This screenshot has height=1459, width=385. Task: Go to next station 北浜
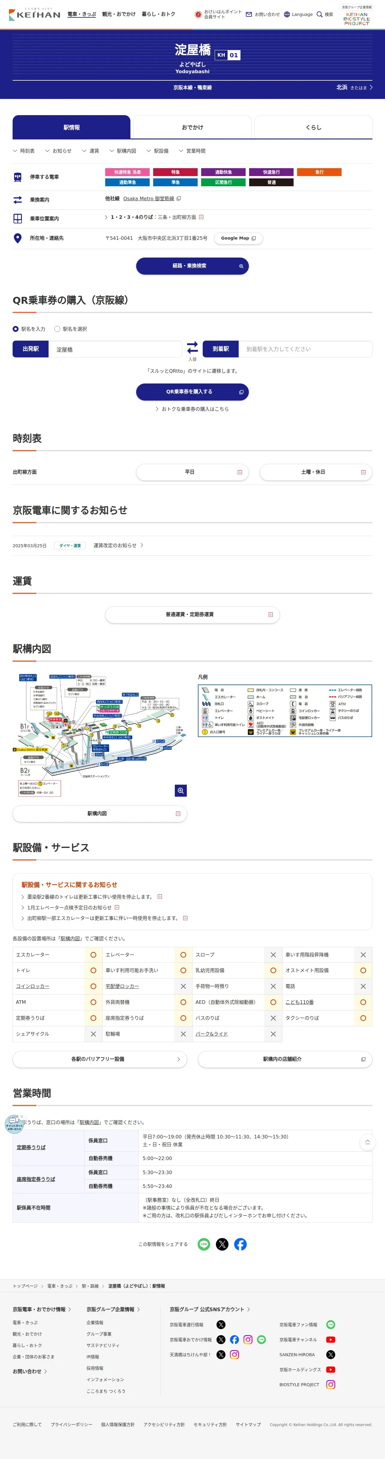(x=354, y=87)
